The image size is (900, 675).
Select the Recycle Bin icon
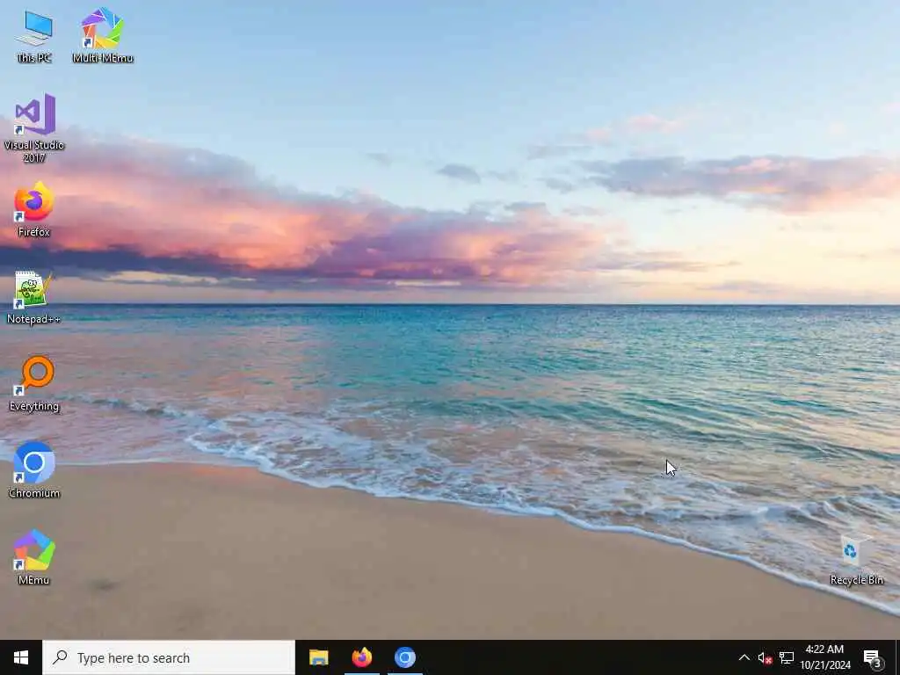point(856,560)
